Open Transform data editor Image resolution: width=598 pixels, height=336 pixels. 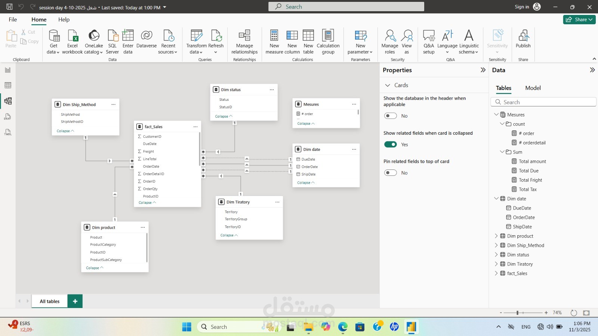196,42
